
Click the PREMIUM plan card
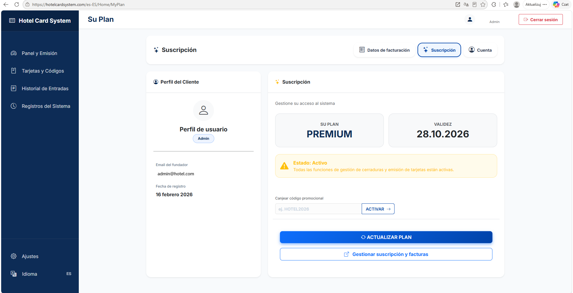(329, 130)
